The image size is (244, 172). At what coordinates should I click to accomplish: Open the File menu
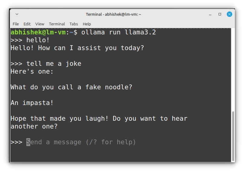pyautogui.click(x=16, y=24)
